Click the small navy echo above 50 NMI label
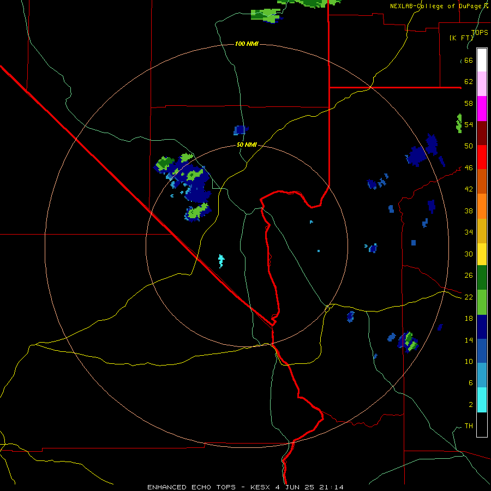This screenshot has width=491, height=491. [x=241, y=130]
